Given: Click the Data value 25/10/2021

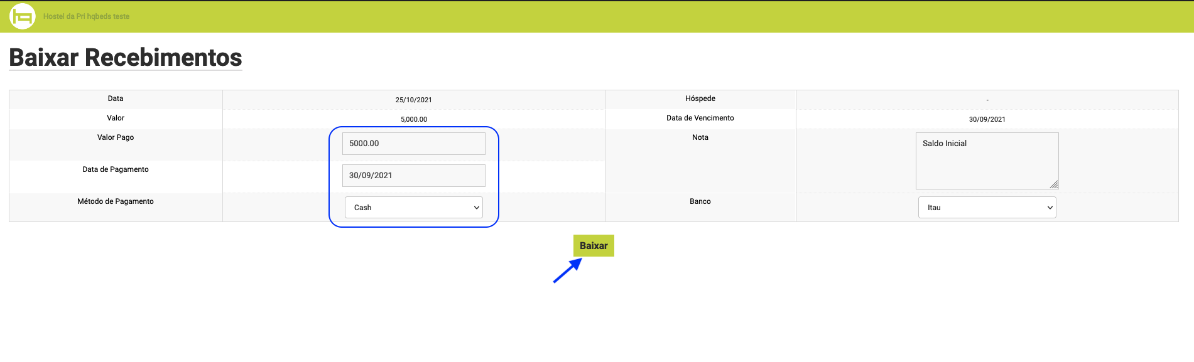Looking at the screenshot, I should pos(414,100).
